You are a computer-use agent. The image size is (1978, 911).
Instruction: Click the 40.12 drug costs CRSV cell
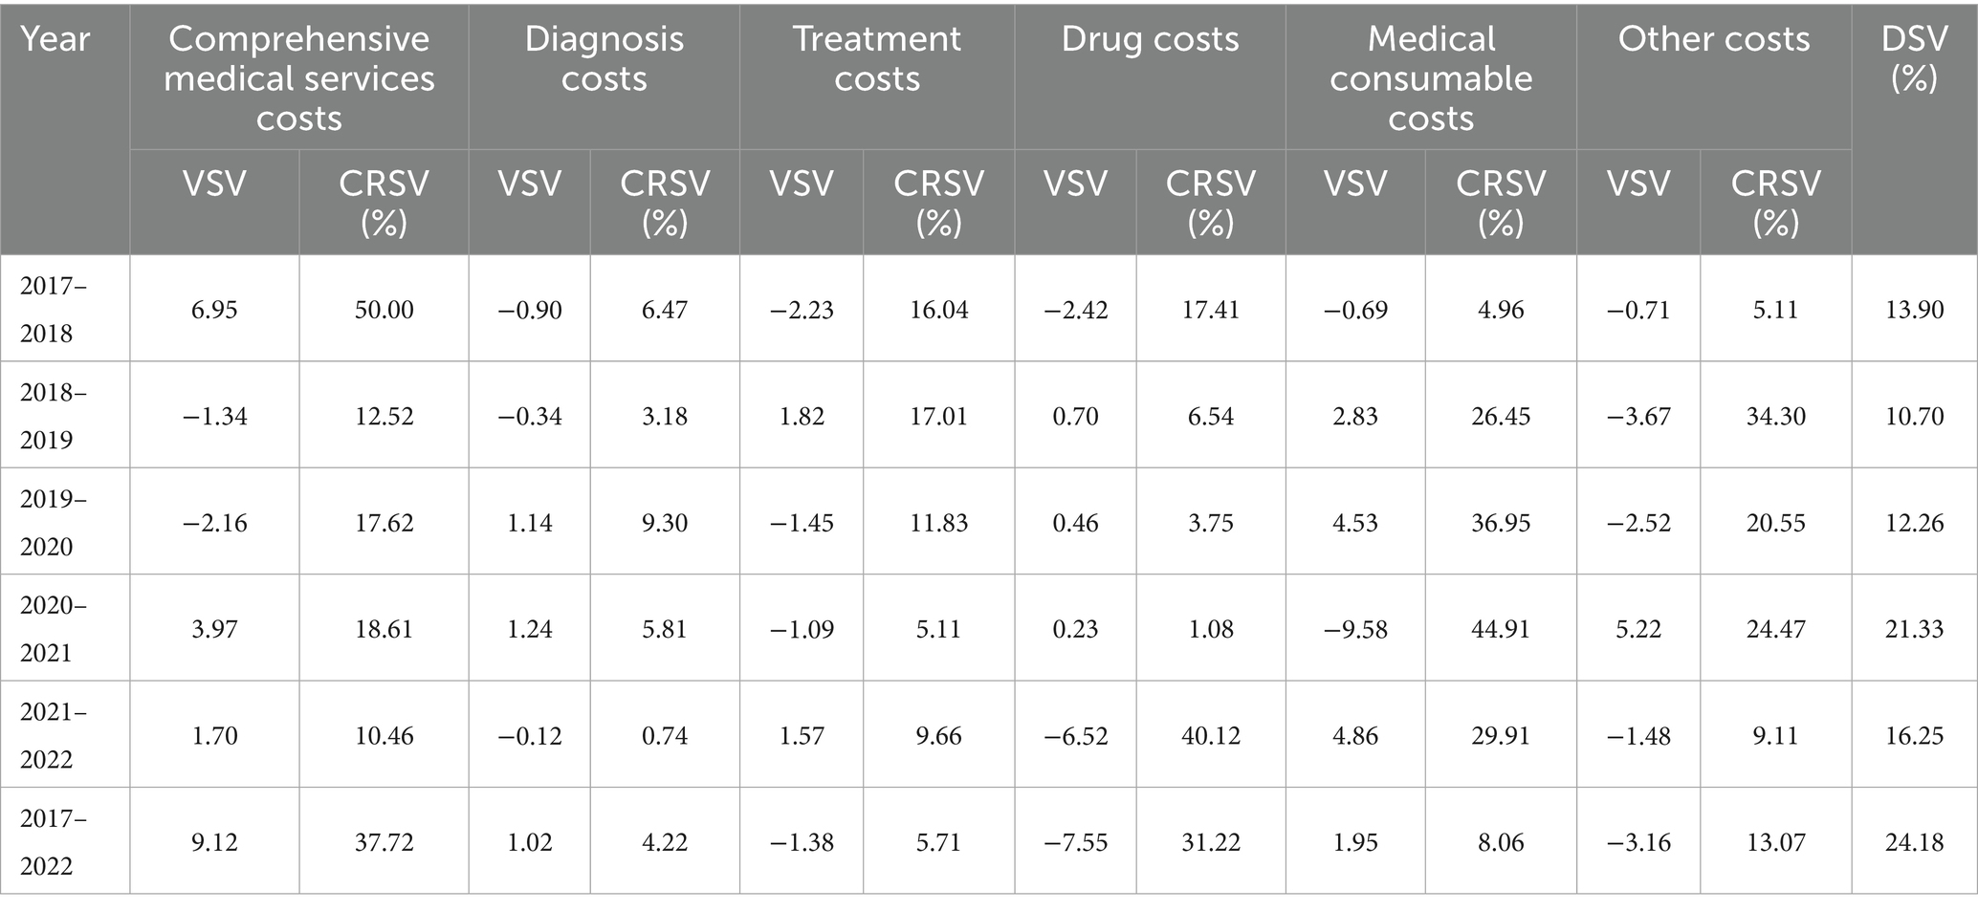[1210, 736]
